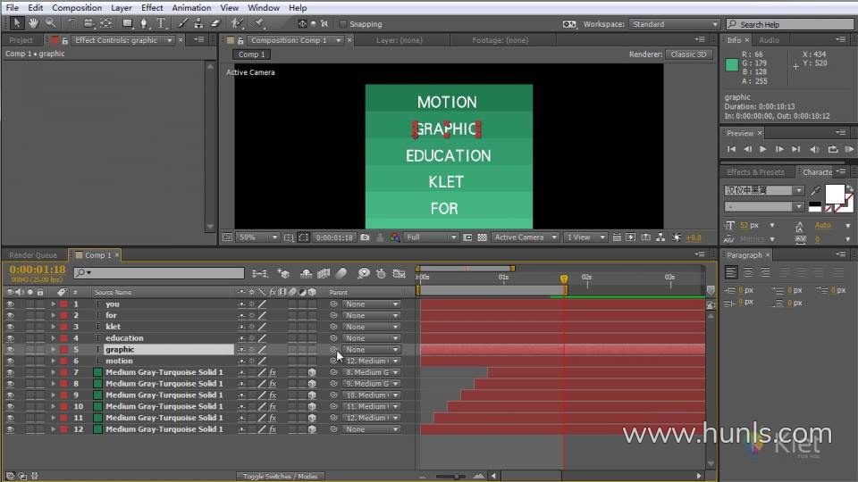
Task: Play the preview
Action: point(762,149)
